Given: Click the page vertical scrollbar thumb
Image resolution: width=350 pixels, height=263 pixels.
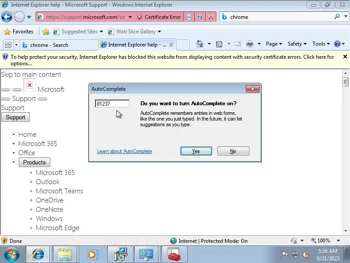Looking at the screenshot, I should [345, 82].
